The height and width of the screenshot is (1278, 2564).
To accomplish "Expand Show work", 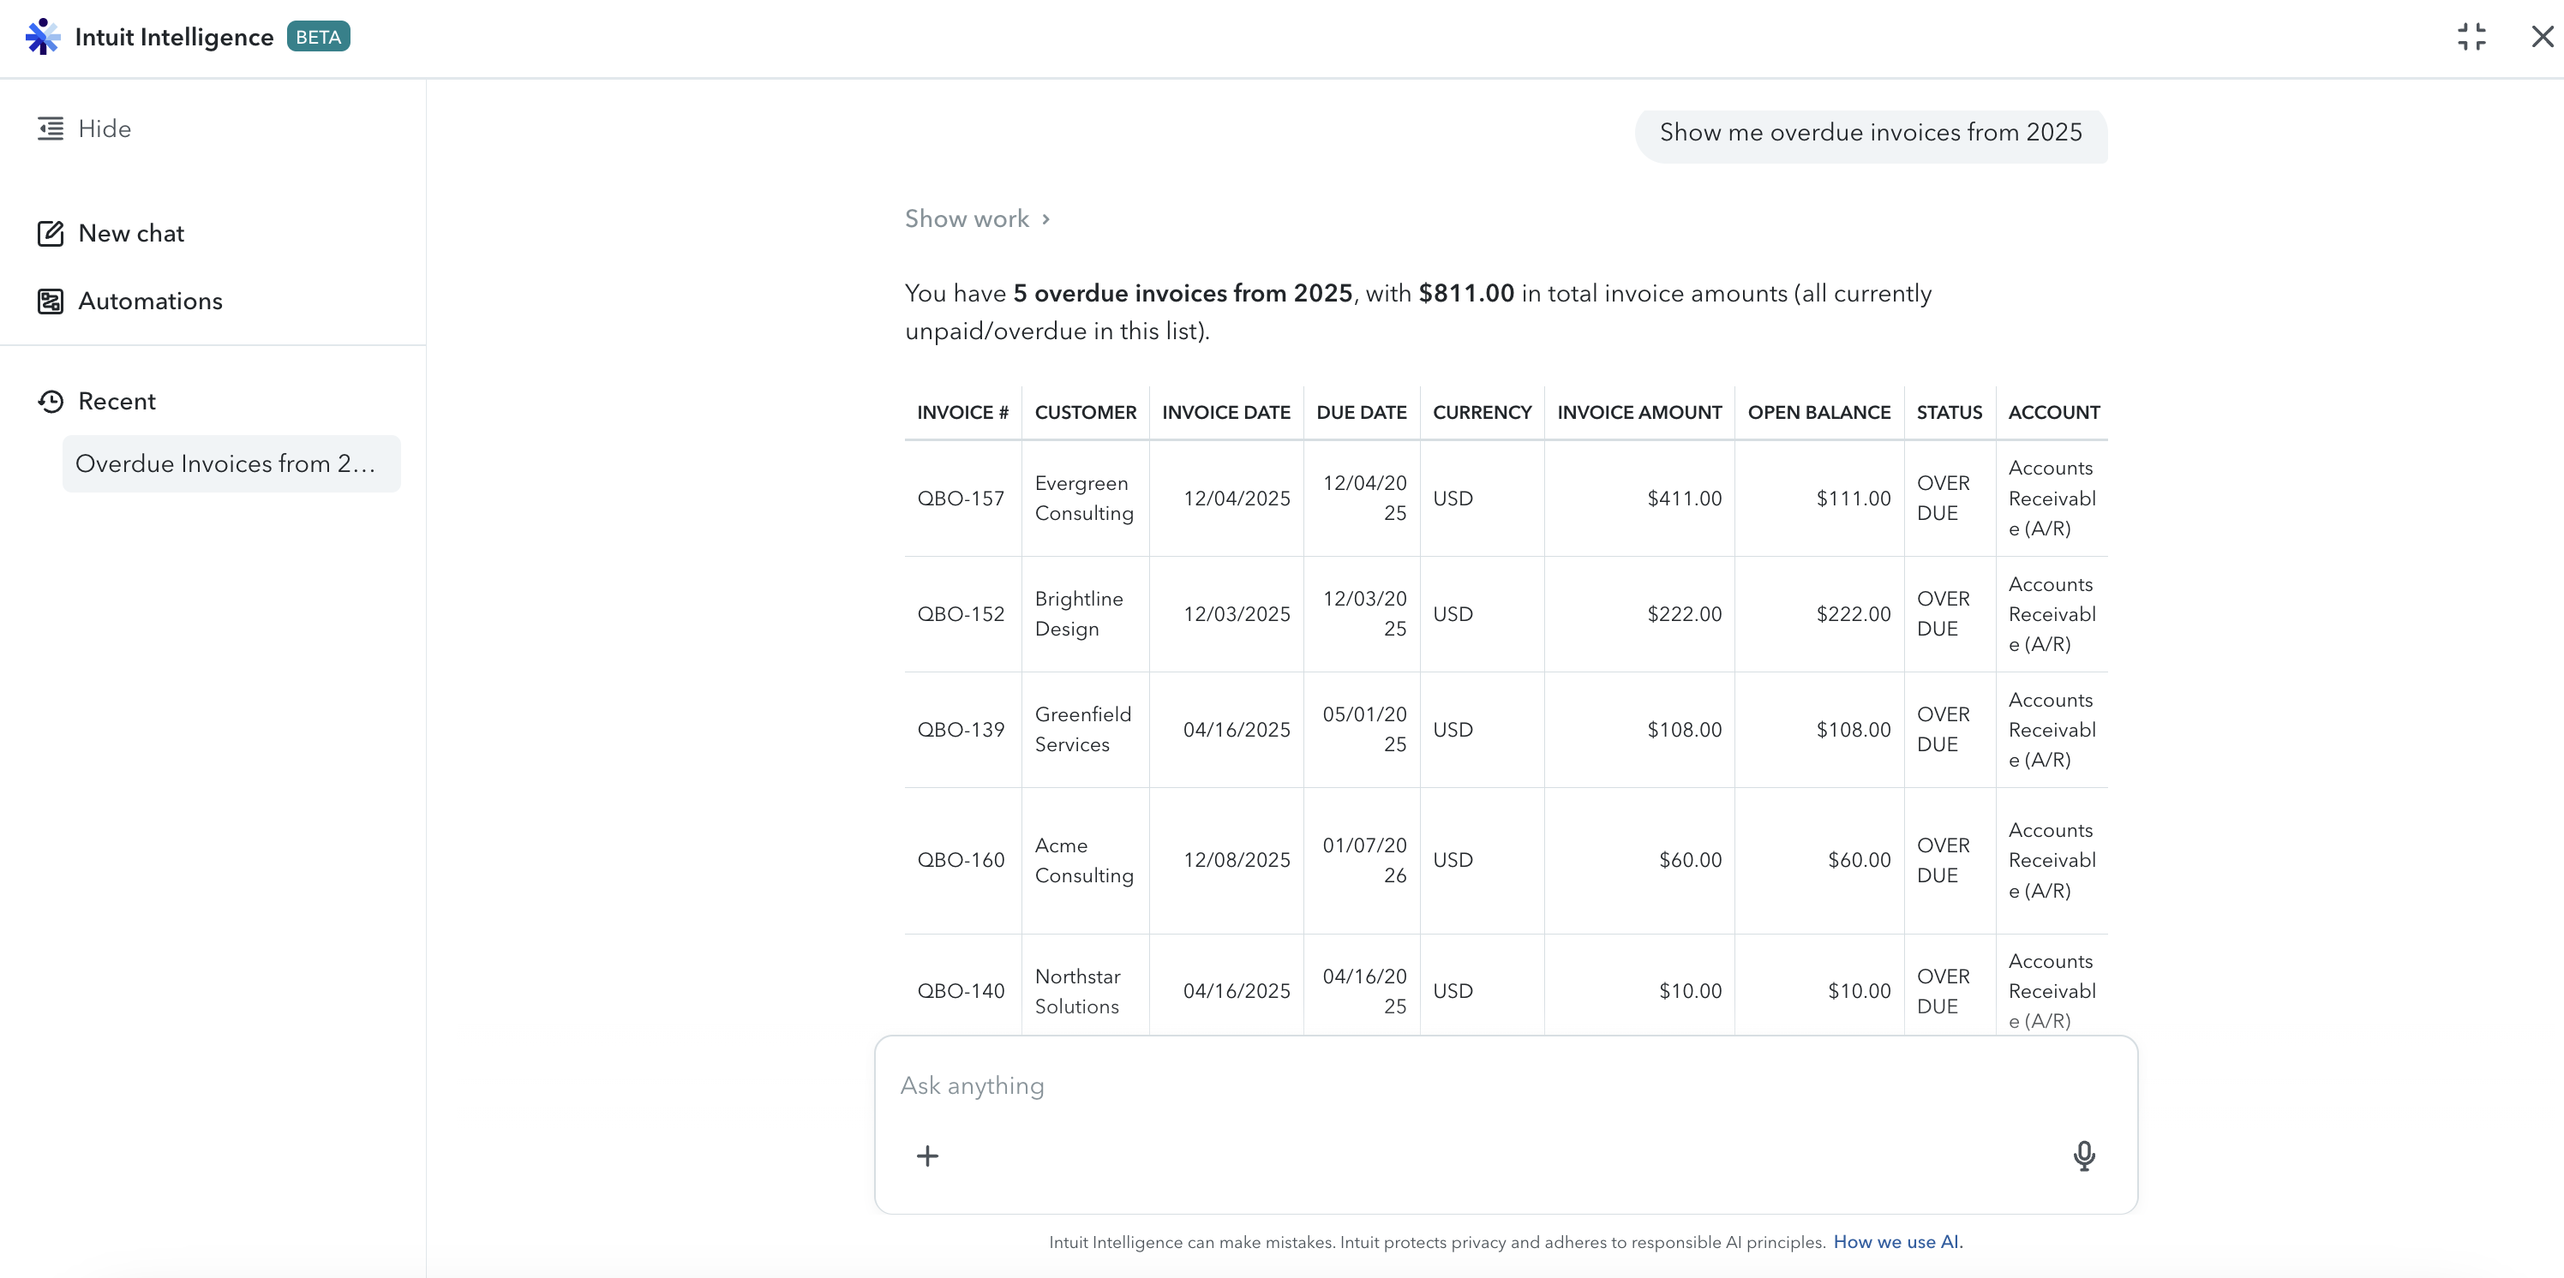I will [976, 218].
